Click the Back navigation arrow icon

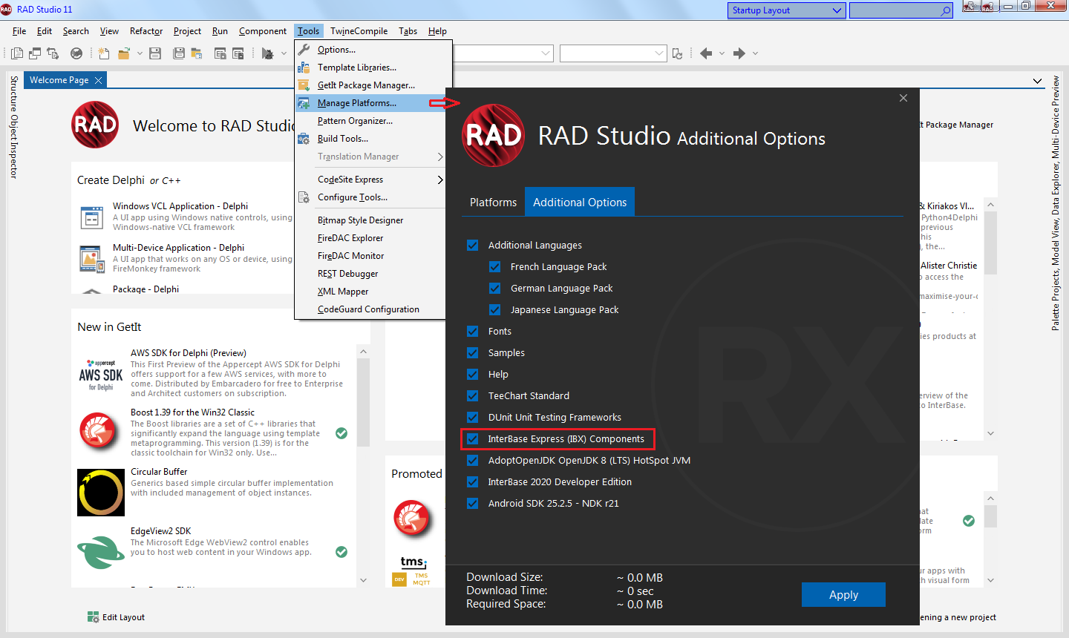[x=706, y=53]
